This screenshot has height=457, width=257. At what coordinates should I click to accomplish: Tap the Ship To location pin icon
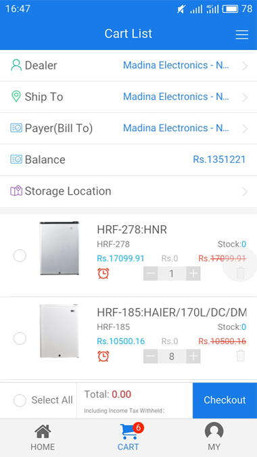[16, 97]
